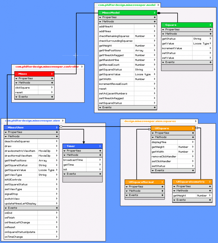Click arrow icon on MinesModel class header
The width and height of the screenshot is (218, 243).
(155, 13)
